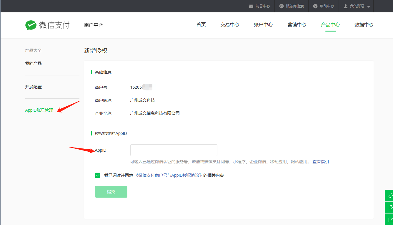The image size is (393, 225).
Task: Click the 授权绑定的AppID section heading
Action: click(x=111, y=133)
